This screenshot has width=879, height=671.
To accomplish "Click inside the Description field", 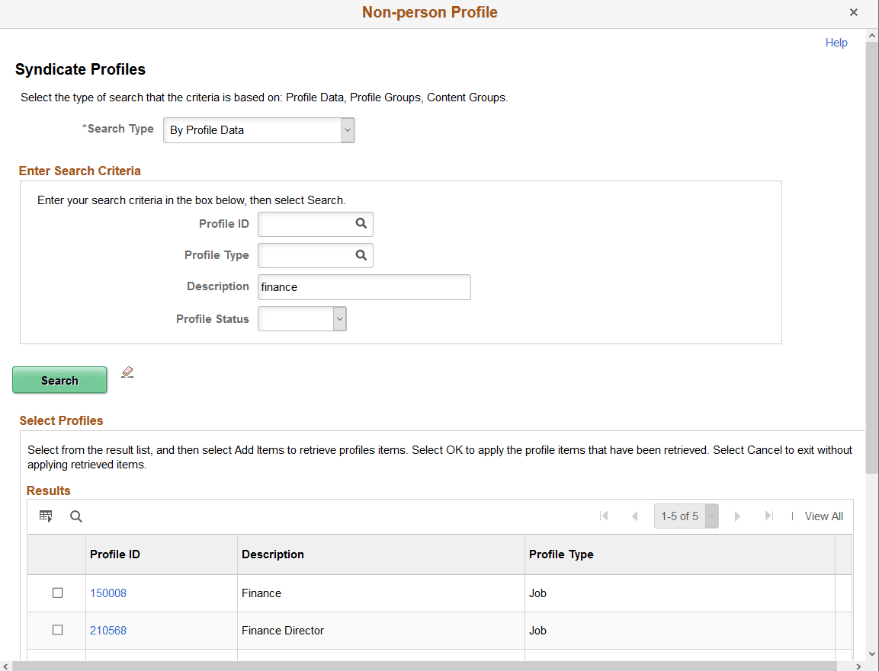I will [x=364, y=287].
